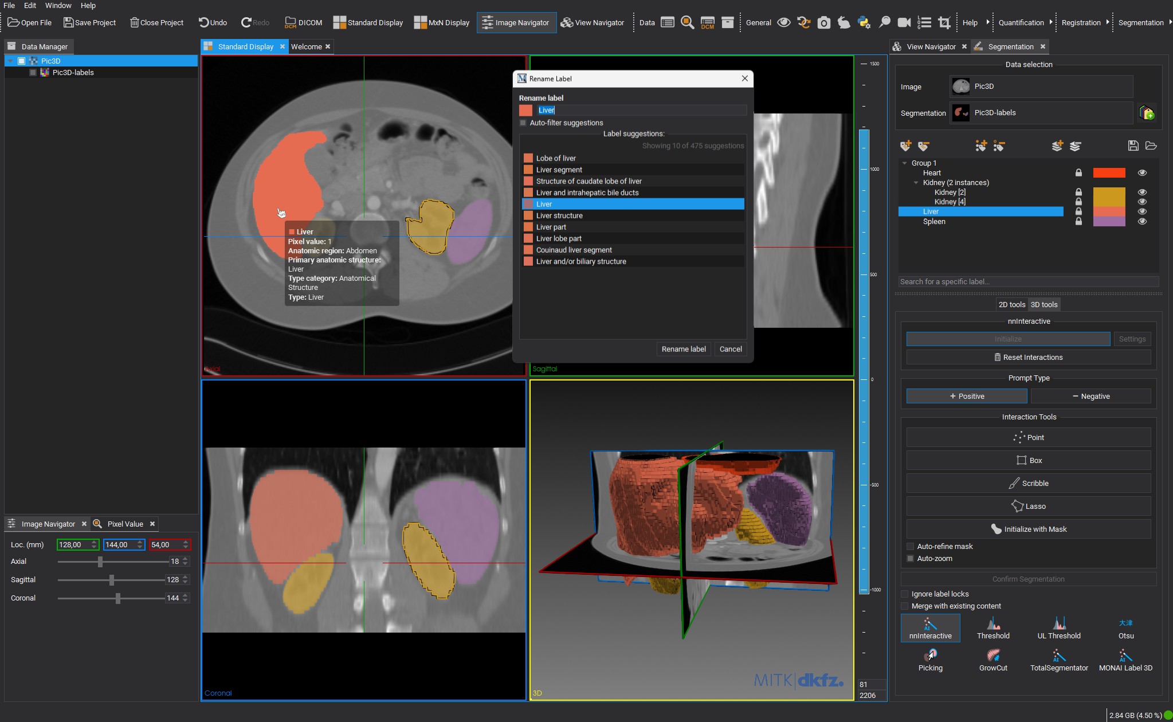1173x722 pixels.
Task: Select the Scribble interaction tool
Action: click(x=1028, y=483)
